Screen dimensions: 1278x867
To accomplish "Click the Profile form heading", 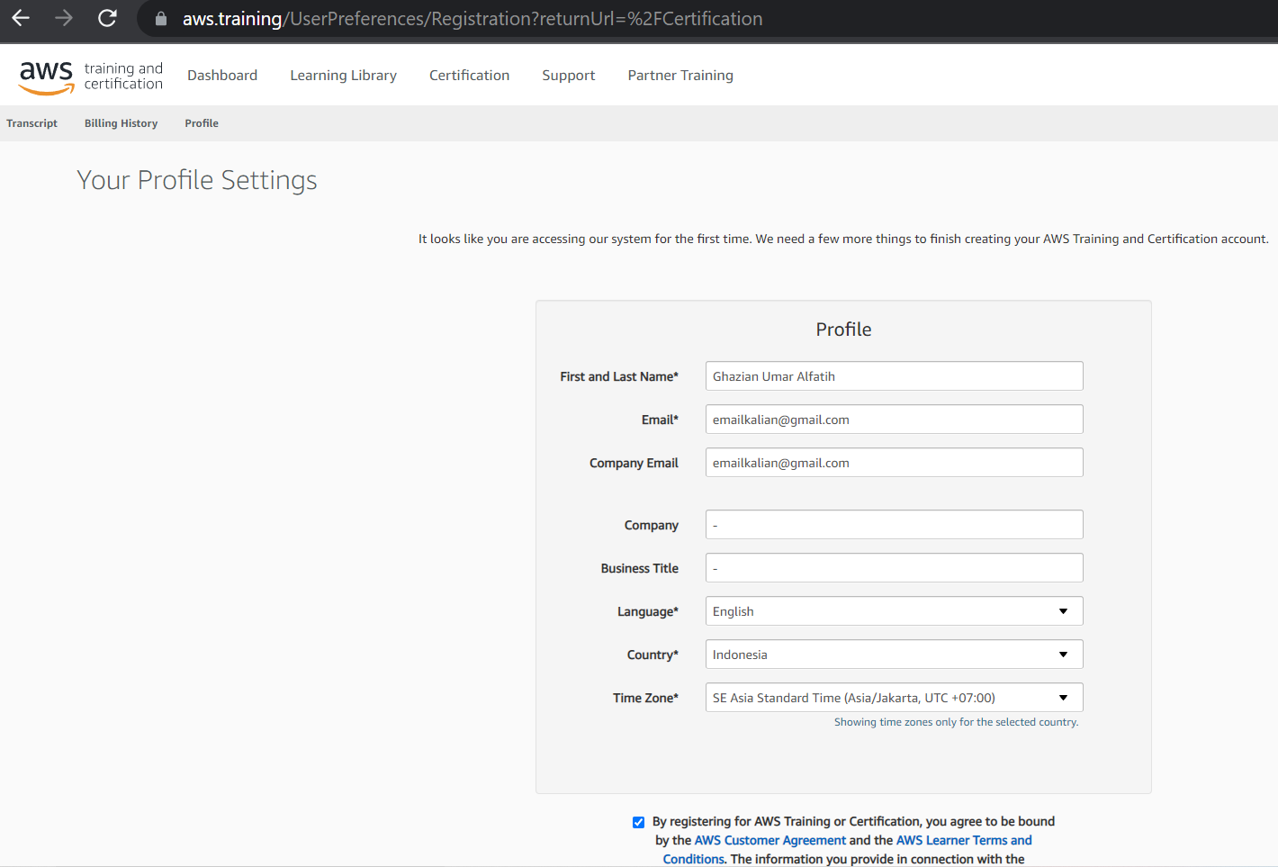I will point(843,330).
